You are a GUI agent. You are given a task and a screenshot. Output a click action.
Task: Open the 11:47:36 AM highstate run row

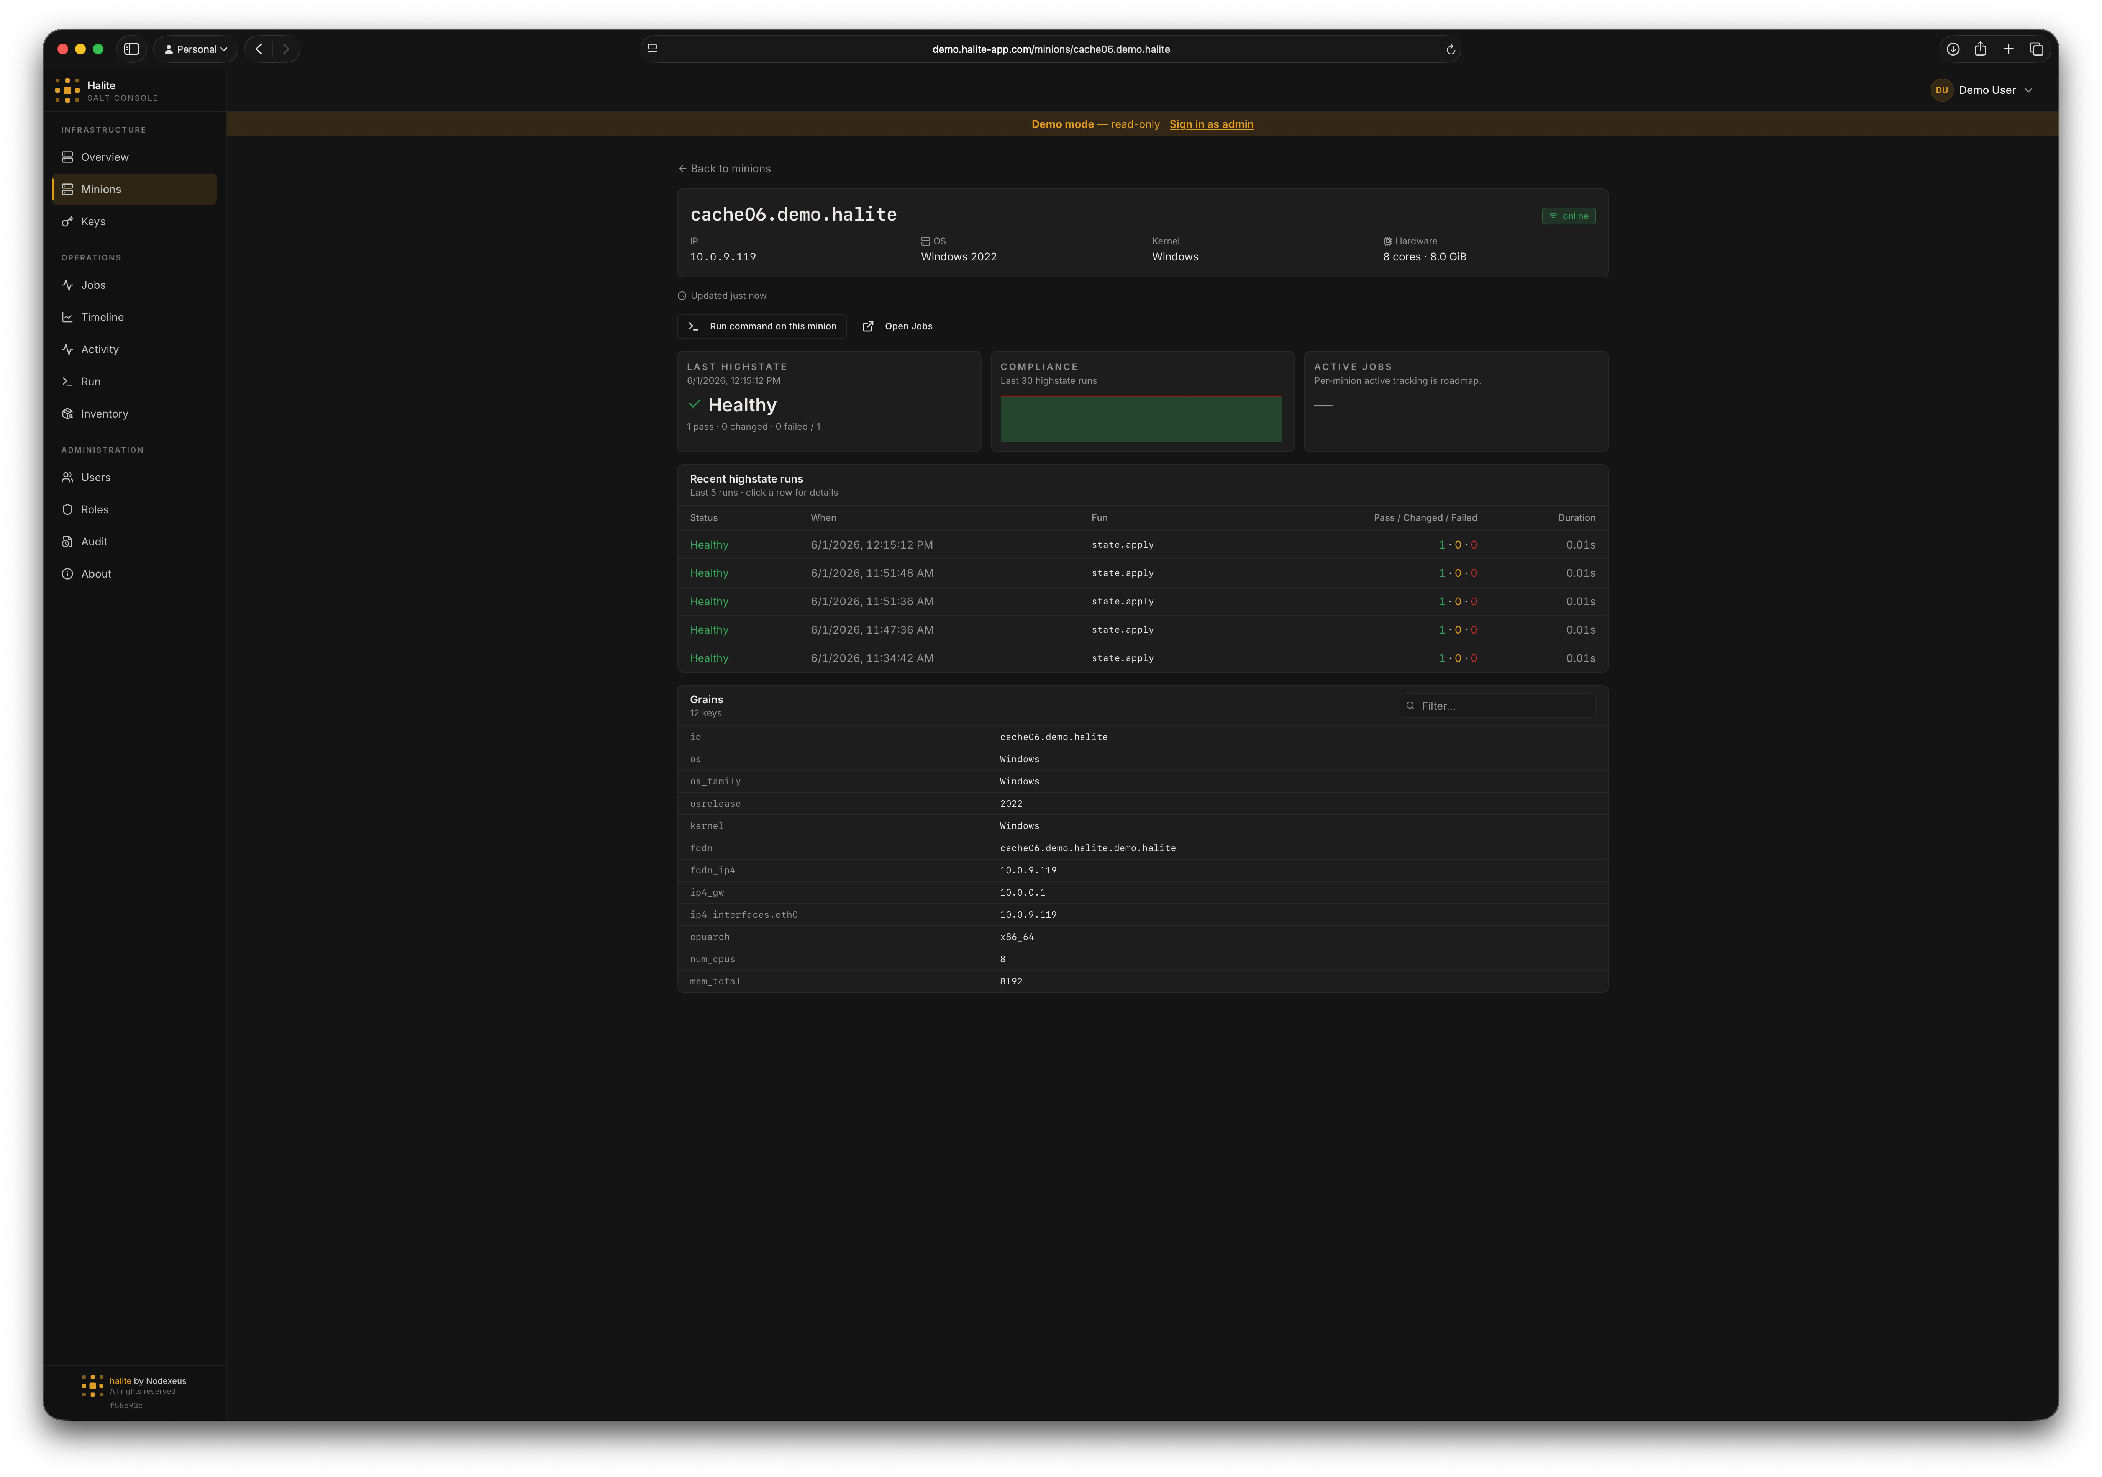[x=1143, y=630]
